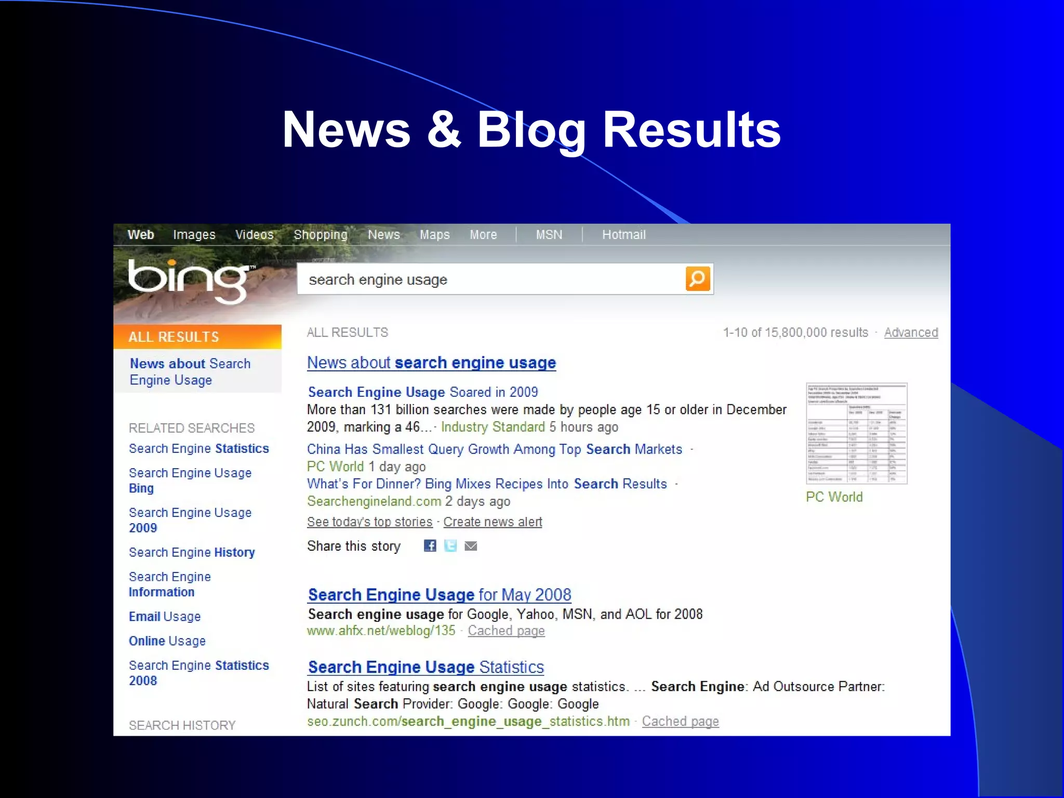Open the Maps tab
The width and height of the screenshot is (1064, 798).
[x=435, y=235]
